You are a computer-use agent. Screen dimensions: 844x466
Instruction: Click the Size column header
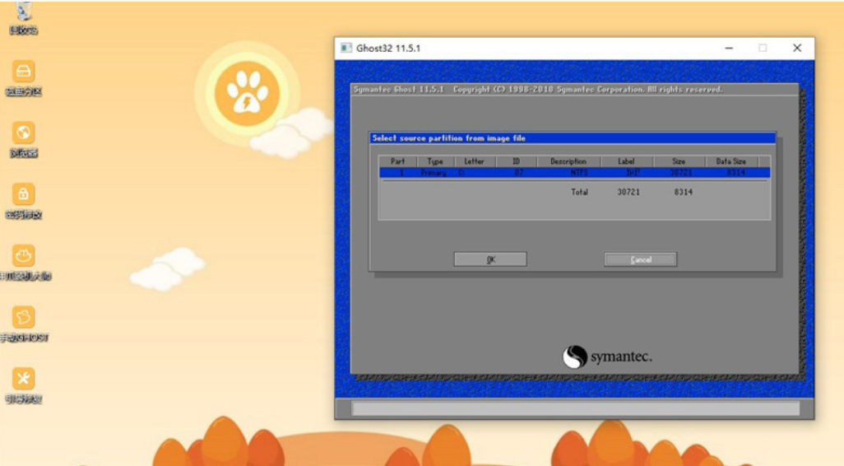679,161
